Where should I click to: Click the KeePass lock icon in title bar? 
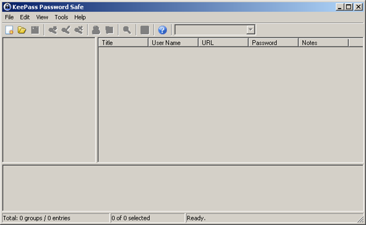[x=7, y=7]
